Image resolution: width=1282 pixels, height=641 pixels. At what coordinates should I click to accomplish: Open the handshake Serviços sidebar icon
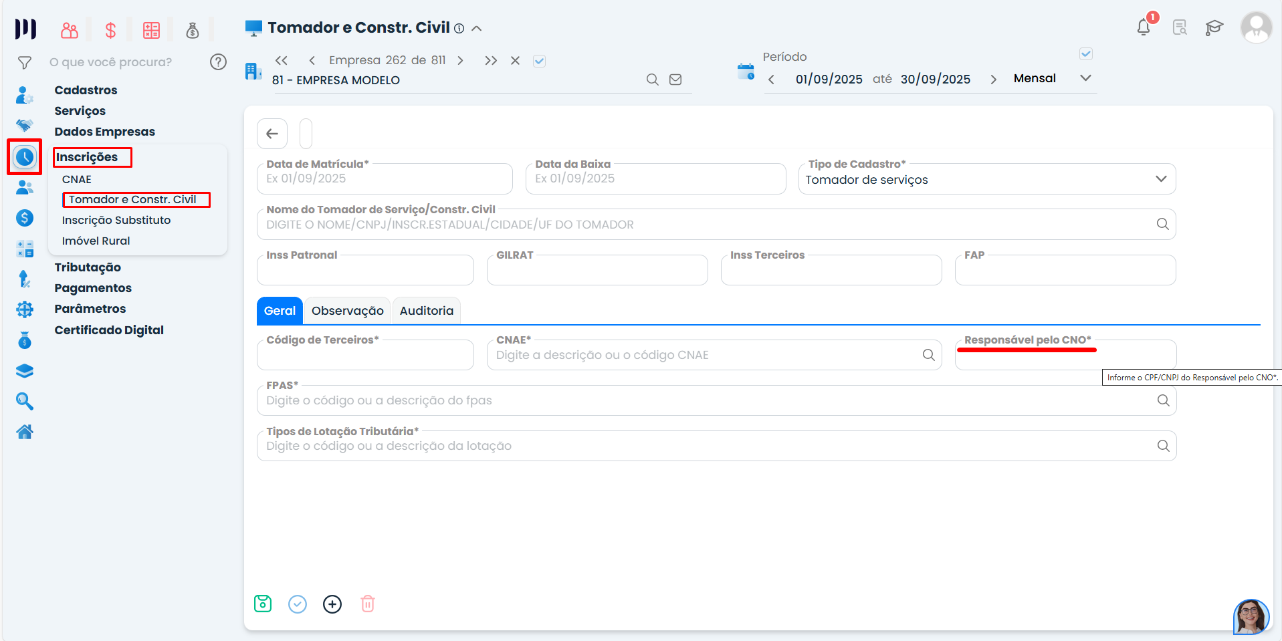point(25,125)
